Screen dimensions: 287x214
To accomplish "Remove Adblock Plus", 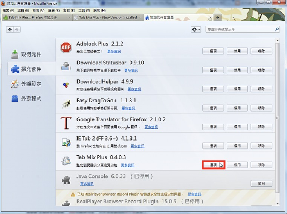I will click(x=261, y=51).
